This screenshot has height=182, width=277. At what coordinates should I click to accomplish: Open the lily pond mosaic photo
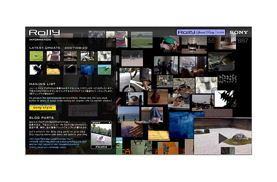click(184, 86)
